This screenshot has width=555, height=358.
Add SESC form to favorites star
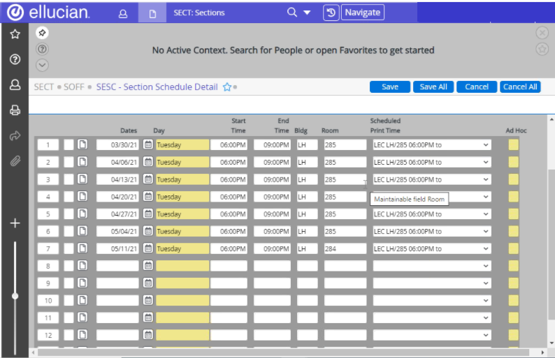coord(226,87)
